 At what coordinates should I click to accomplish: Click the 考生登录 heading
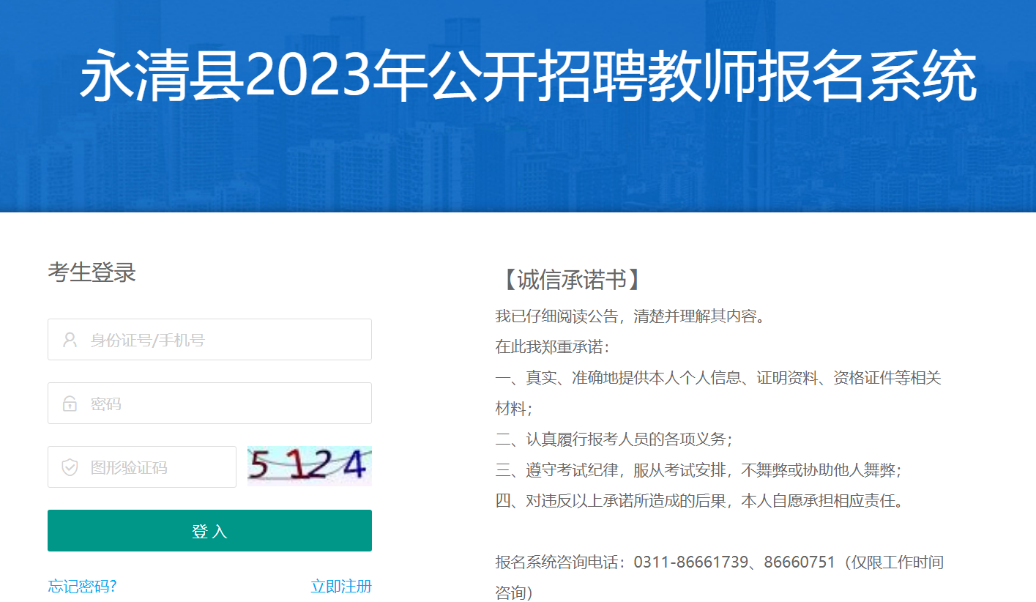coord(92,272)
